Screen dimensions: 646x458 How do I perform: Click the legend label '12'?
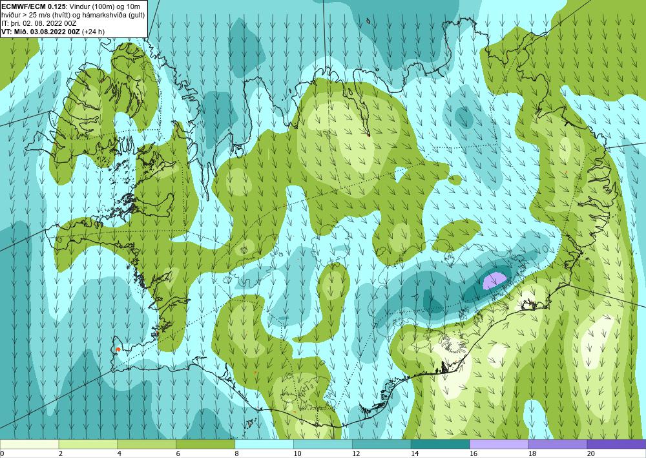356,453
